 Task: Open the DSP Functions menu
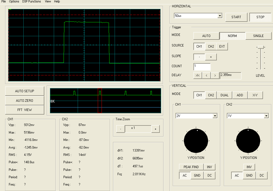pos(32,2)
